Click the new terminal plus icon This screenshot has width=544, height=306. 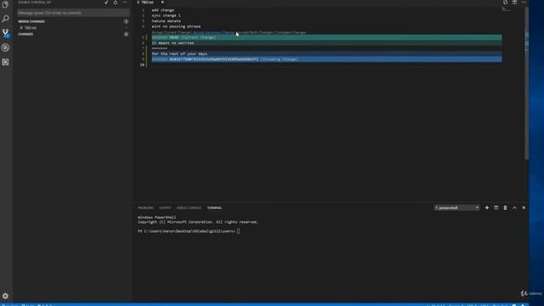coord(487,207)
